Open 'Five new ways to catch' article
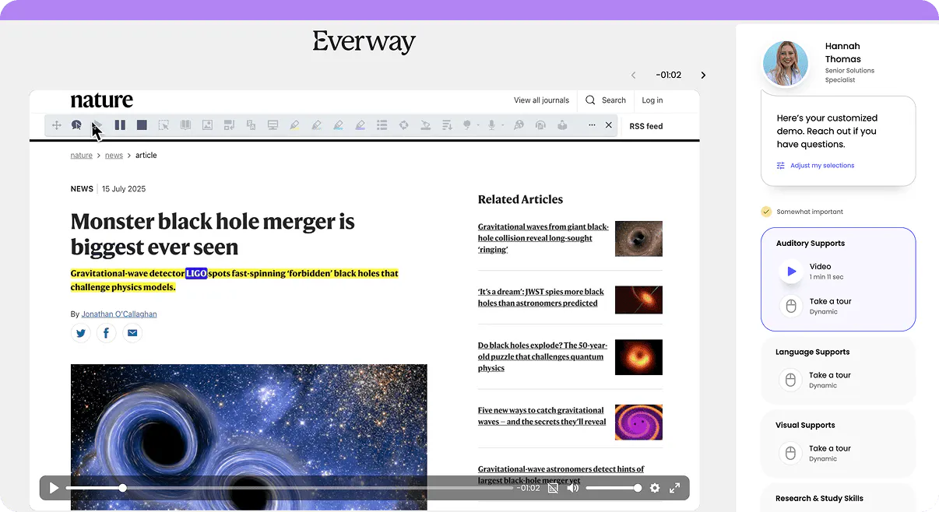Image resolution: width=939 pixels, height=512 pixels. (x=542, y=416)
